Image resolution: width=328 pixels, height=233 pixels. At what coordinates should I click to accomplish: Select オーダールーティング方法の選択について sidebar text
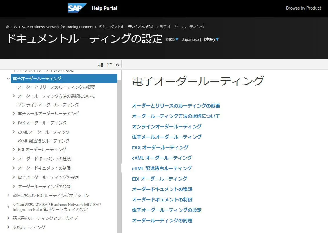tap(57, 96)
